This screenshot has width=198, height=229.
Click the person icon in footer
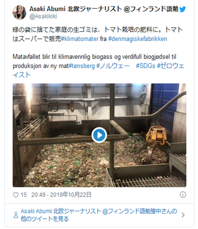pyautogui.click(x=16, y=215)
